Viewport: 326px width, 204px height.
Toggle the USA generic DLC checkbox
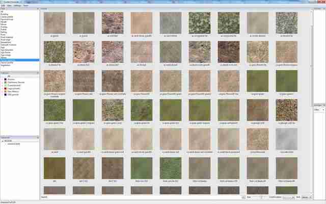coord(3,94)
